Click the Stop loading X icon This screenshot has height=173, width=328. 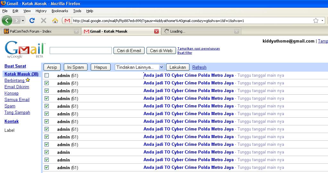pyautogui.click(x=44, y=20)
